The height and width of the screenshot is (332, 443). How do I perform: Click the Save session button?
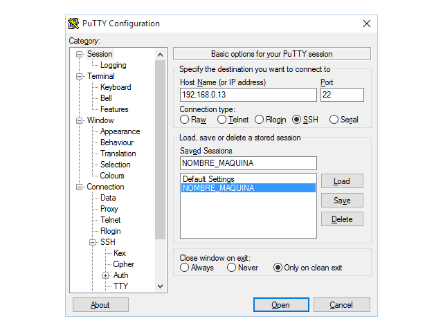pos(342,200)
